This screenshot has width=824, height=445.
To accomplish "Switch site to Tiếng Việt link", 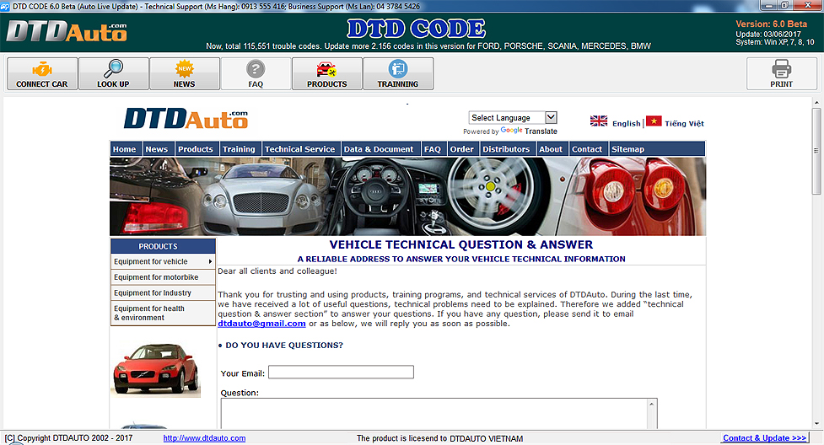I will [684, 123].
